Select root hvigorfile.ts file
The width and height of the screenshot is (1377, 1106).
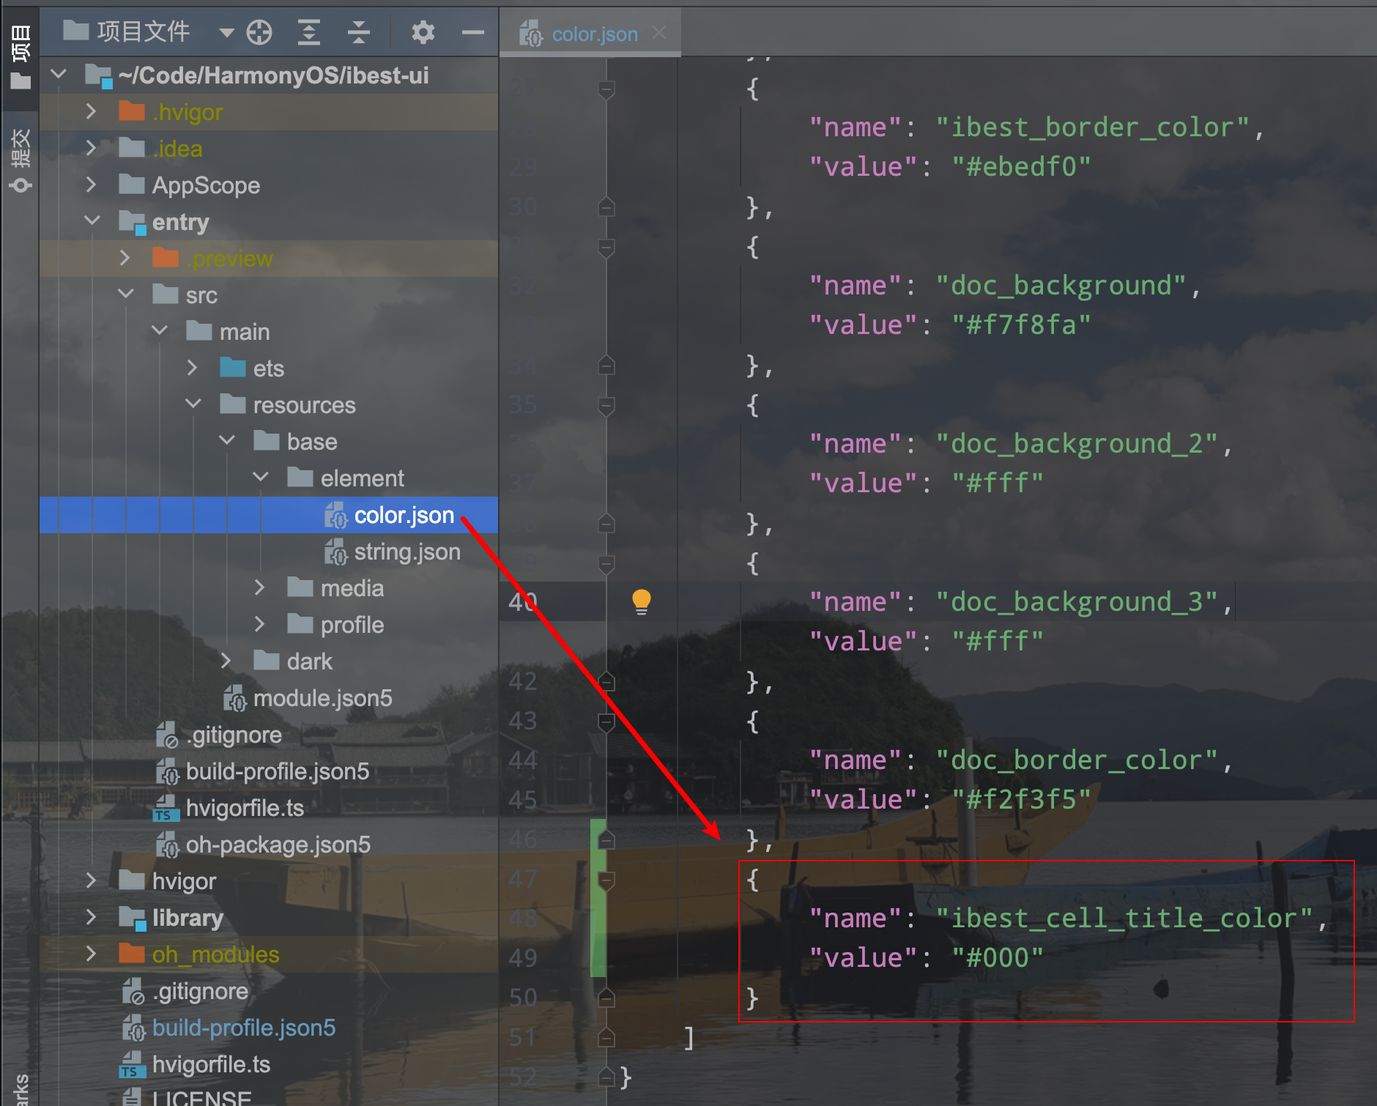211,1064
